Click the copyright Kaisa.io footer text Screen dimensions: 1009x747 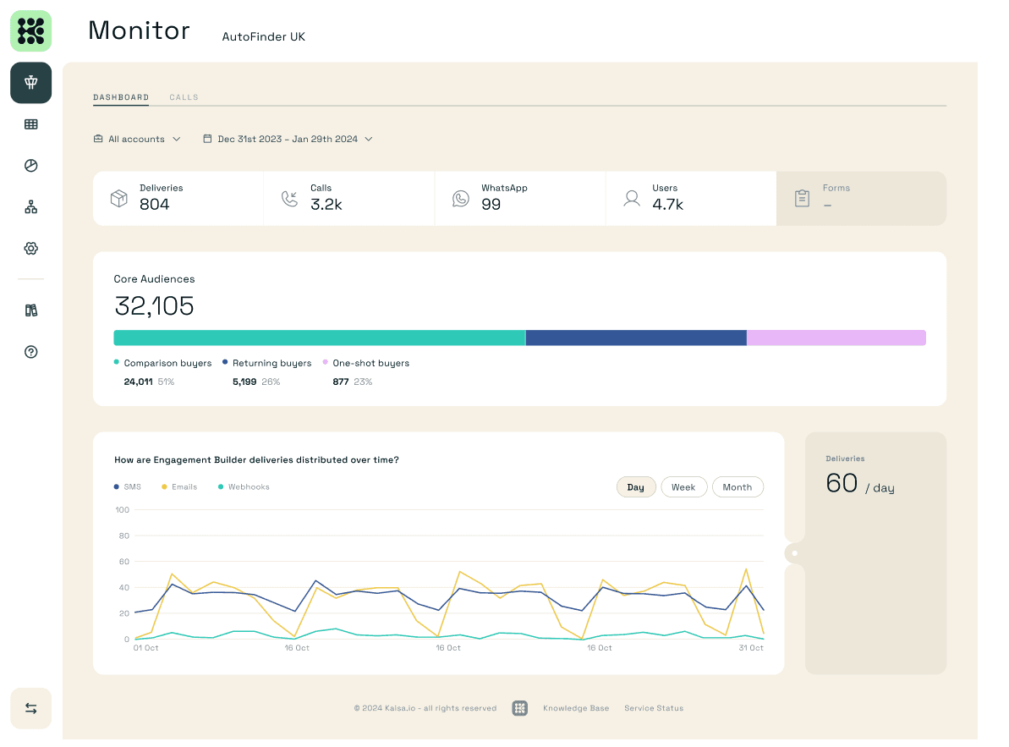[x=425, y=708]
